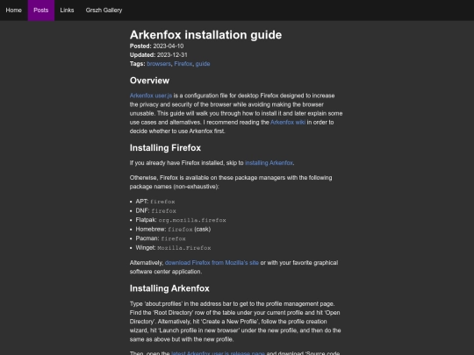
Task: Click the Updated date 2023-12-31
Action: [172, 55]
